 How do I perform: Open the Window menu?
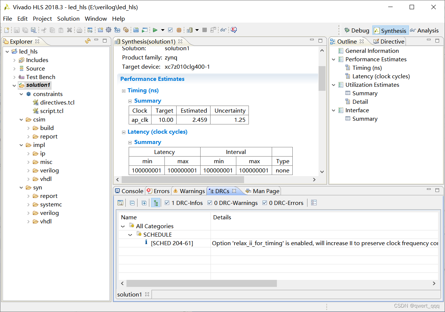point(96,18)
